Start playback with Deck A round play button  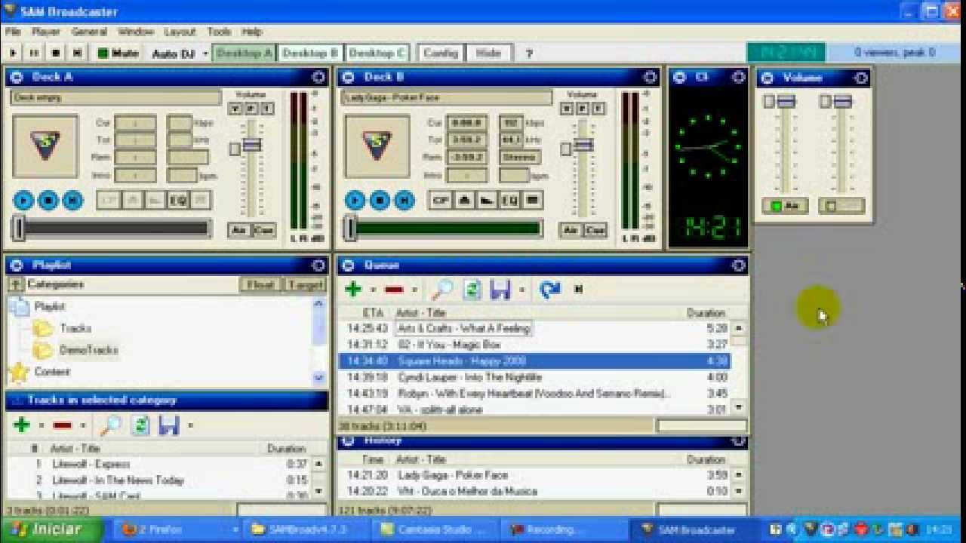click(23, 200)
